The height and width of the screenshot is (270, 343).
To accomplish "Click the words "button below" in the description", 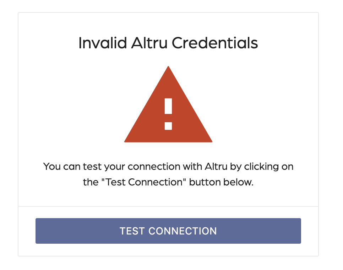I will click(x=221, y=182).
